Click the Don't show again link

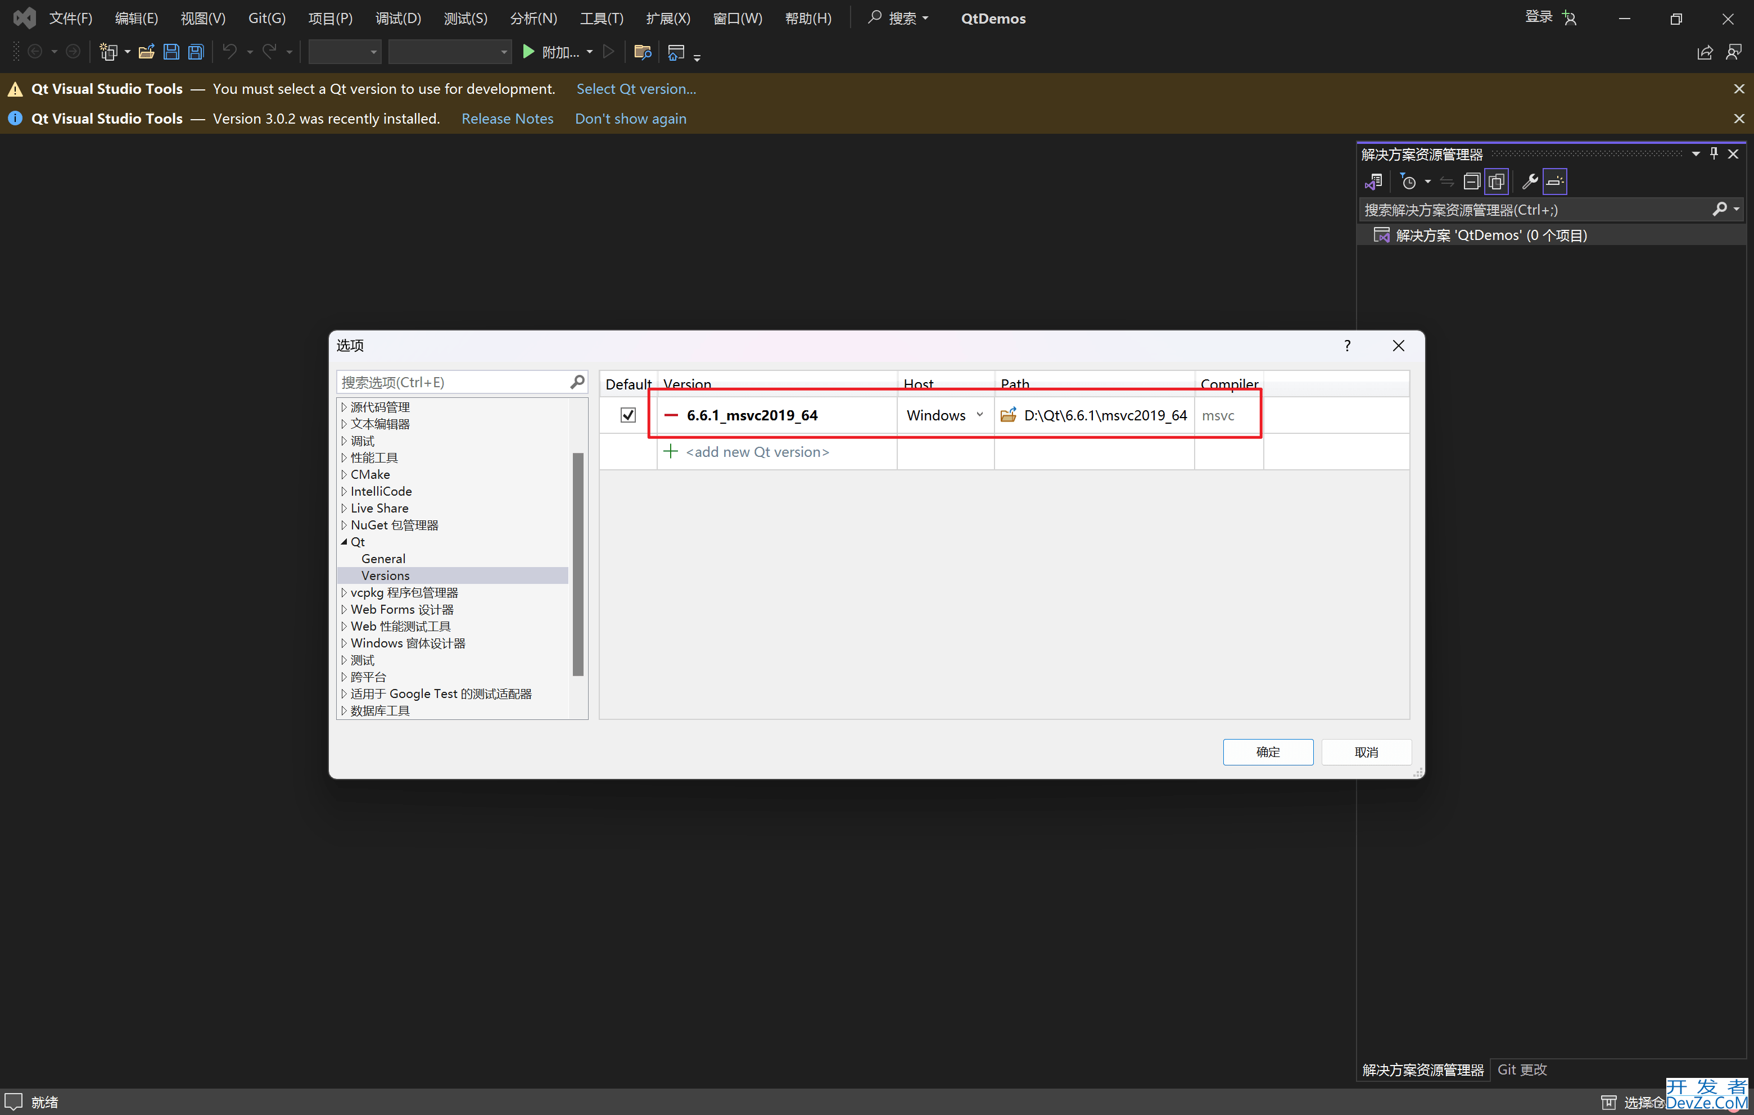click(630, 119)
